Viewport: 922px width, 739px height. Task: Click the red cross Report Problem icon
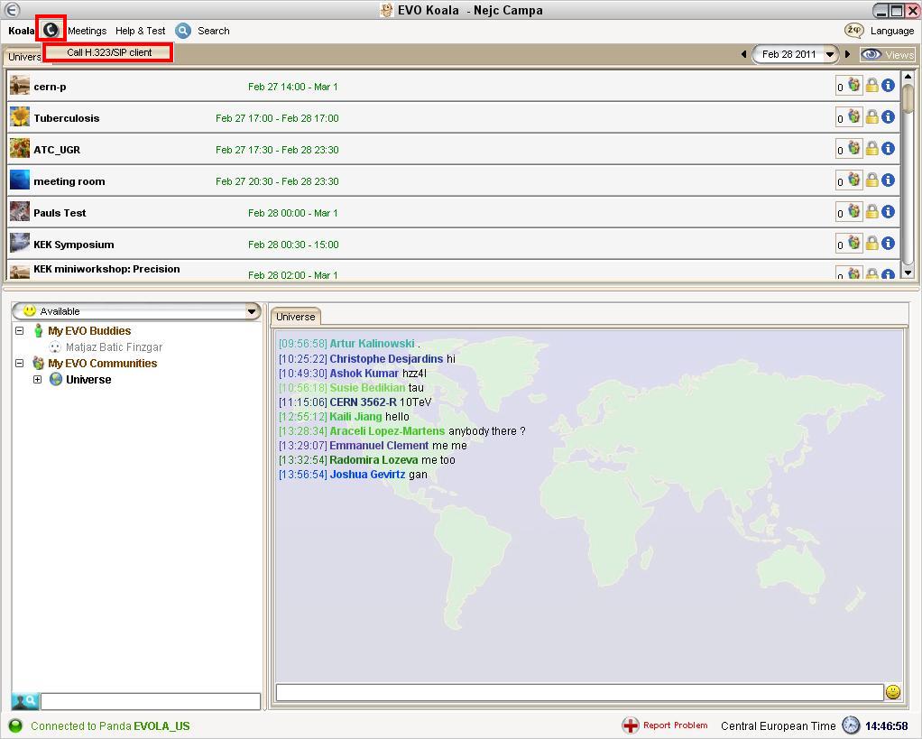[x=631, y=726]
